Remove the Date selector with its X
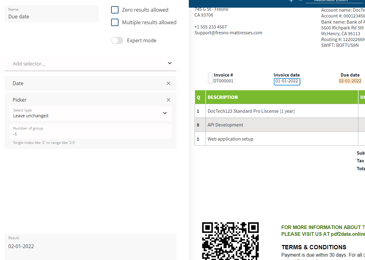This screenshot has width=365, height=260. 168,83
